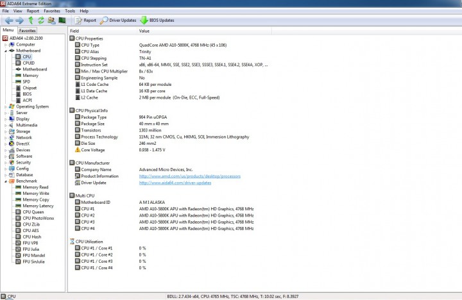462x300 pixels.
Task: Click the CPU AES benchmark icon
Action: coord(18,231)
